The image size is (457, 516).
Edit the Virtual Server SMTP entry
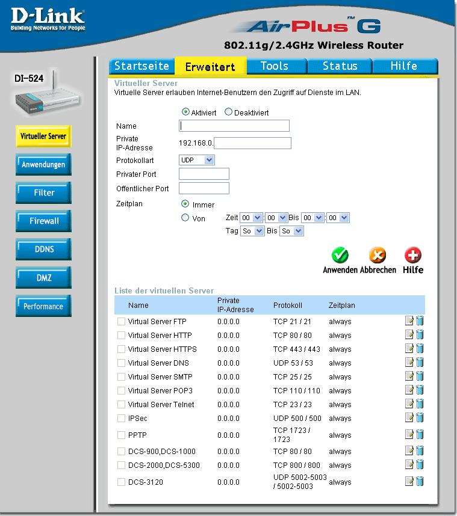[409, 376]
